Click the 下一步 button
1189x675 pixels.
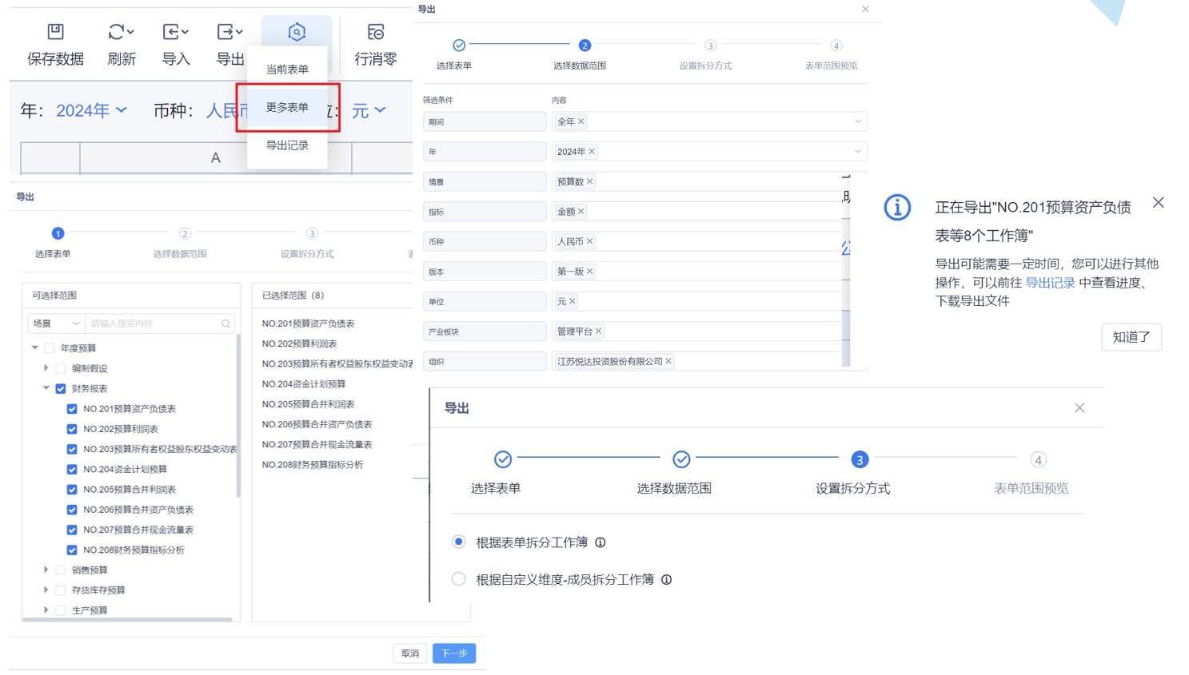[454, 653]
